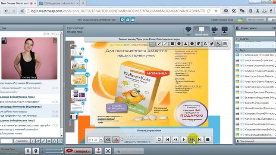This screenshot has height=155, width=276.
Task: Click the chat message input field
Action: click(x=6, y=141)
